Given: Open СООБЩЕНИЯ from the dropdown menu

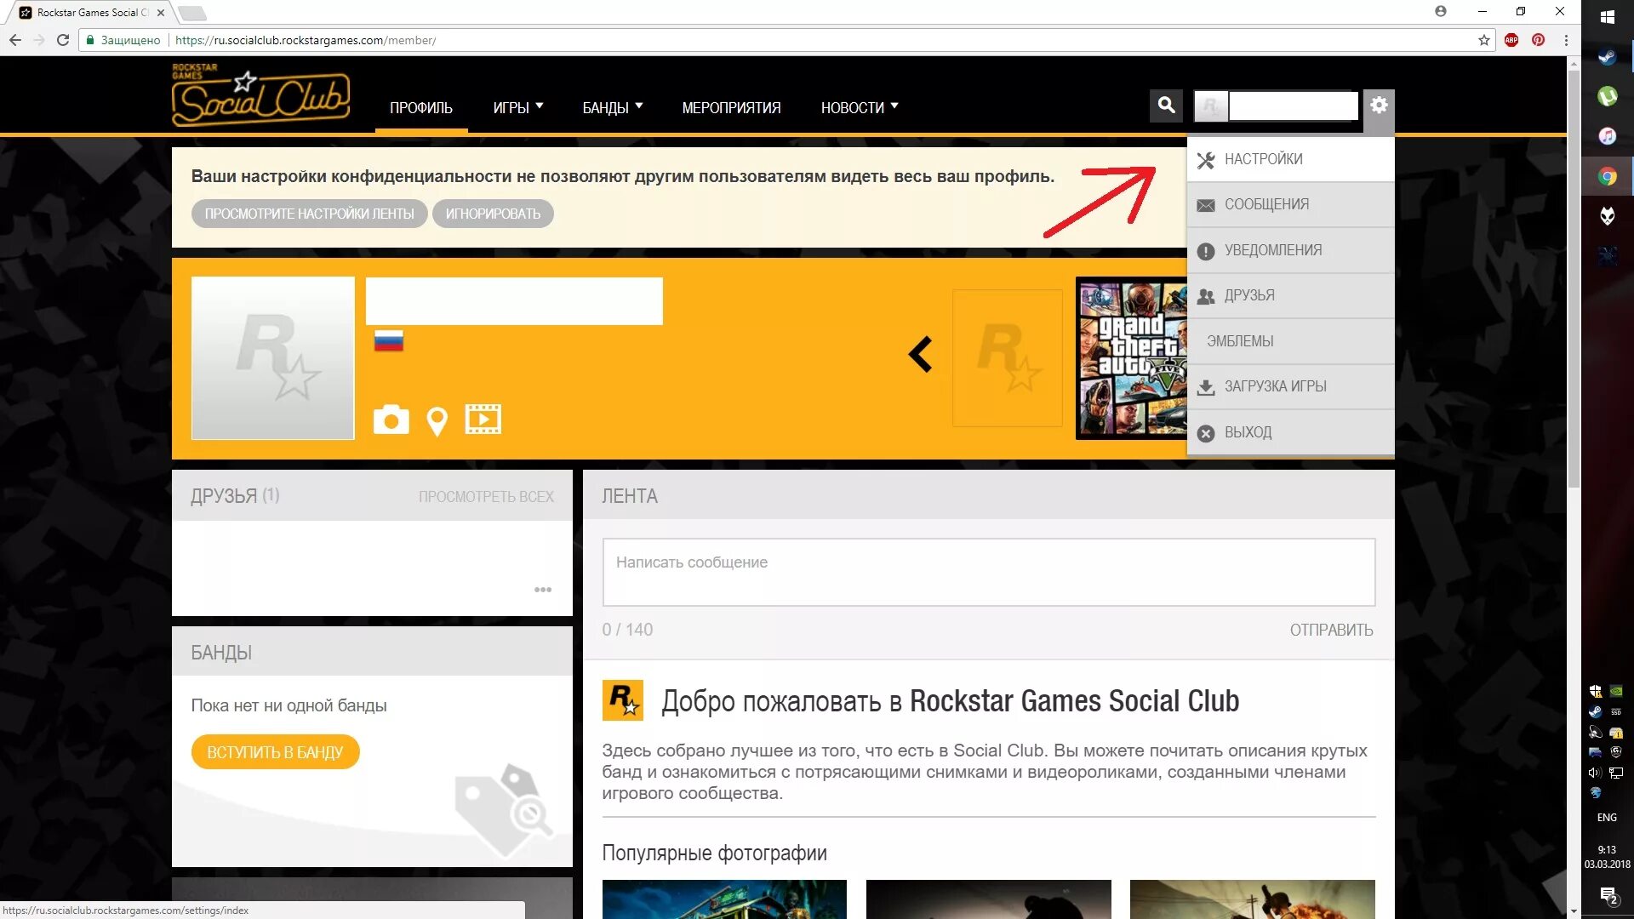Looking at the screenshot, I should click(1290, 204).
